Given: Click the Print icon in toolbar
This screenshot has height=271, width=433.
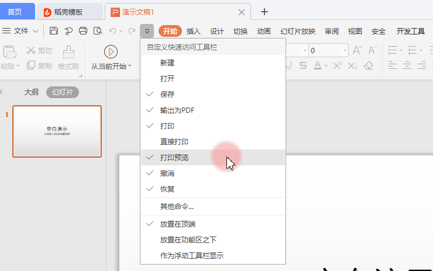Looking at the screenshot, I should pos(83,31).
